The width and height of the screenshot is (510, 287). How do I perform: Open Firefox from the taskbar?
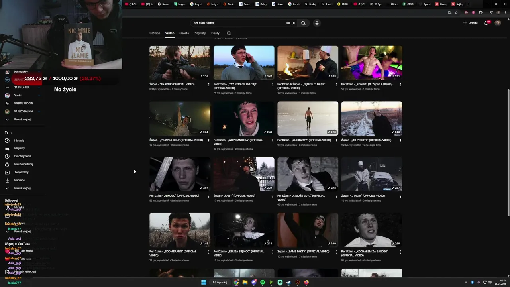[306, 282]
